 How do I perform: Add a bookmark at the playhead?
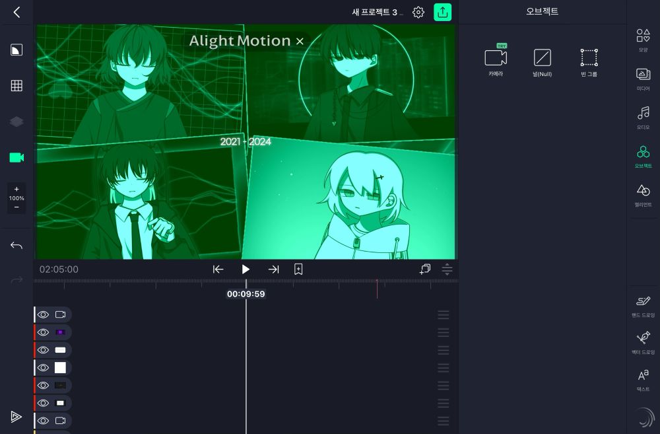298,270
